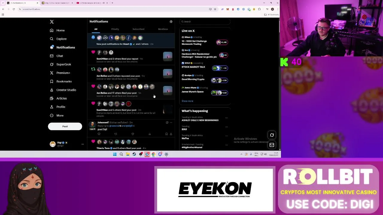This screenshot has height=215, width=383.
Task: Select the All notifications tab
Action: [x=96, y=29]
